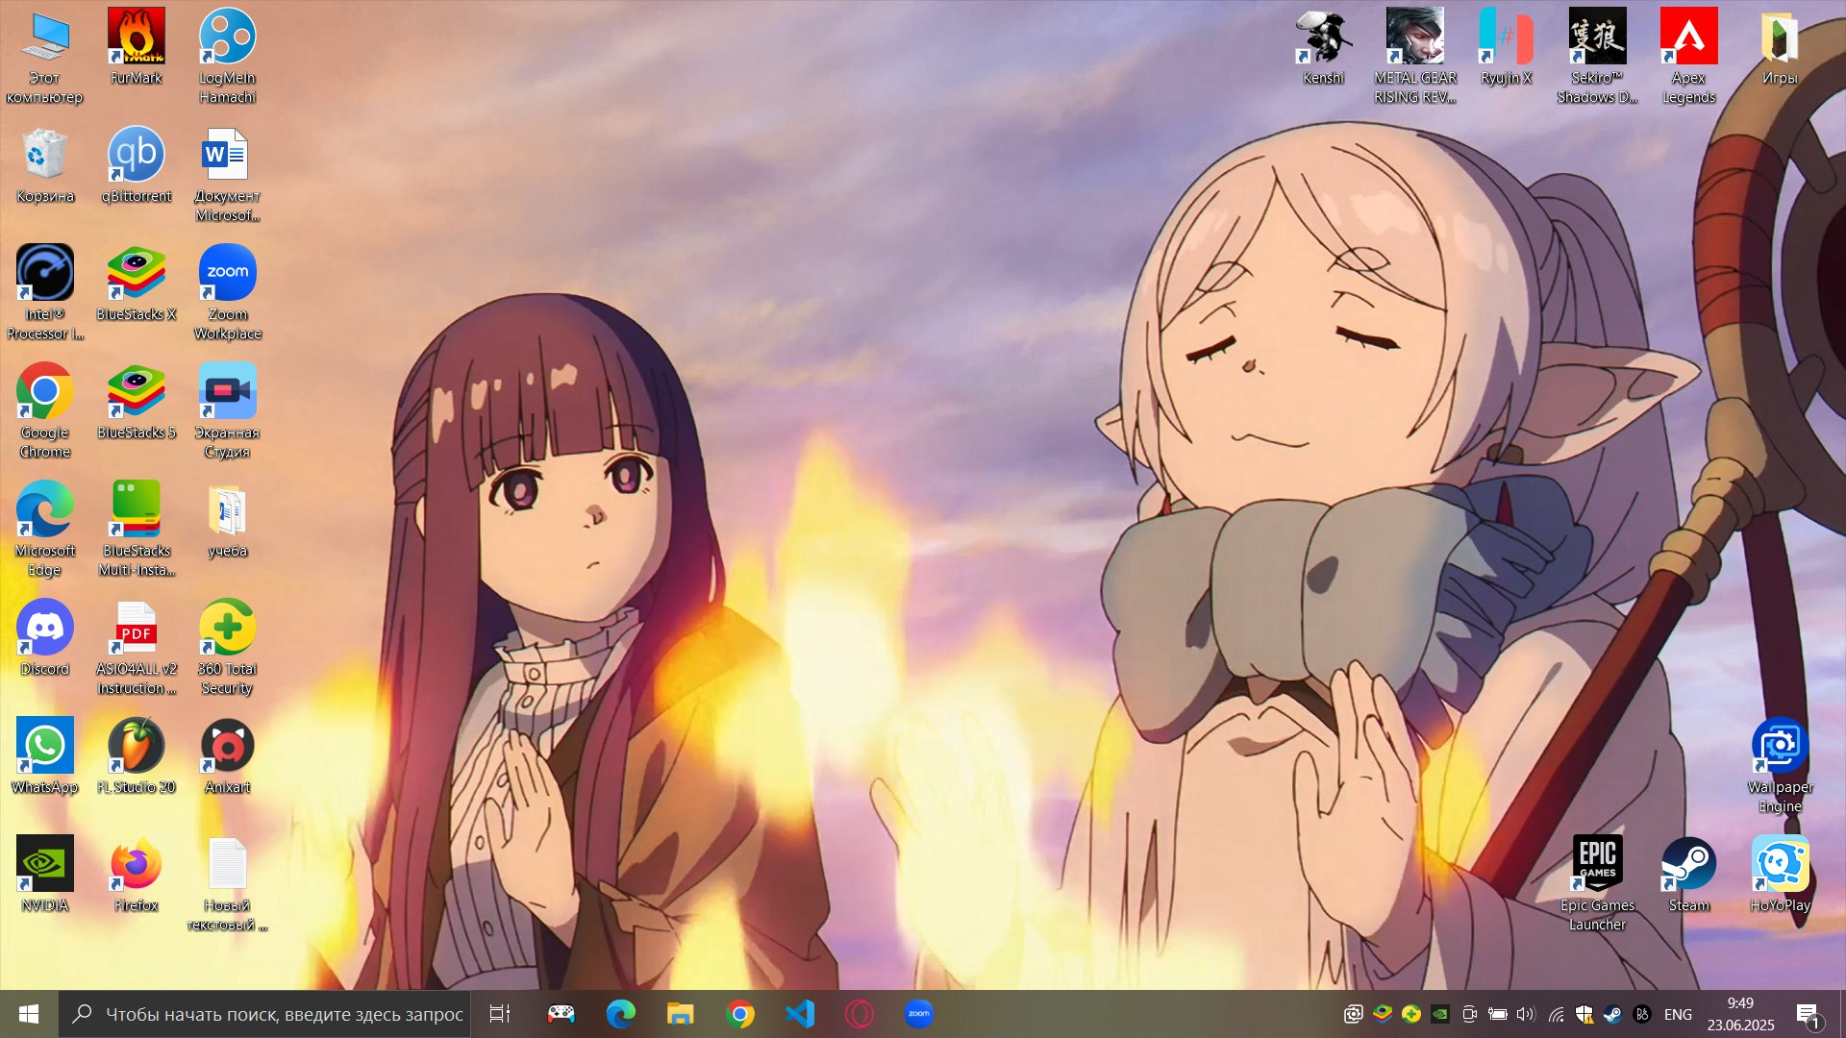Select the Discord shortcut
Image resolution: width=1846 pixels, height=1038 pixels.
(44, 638)
